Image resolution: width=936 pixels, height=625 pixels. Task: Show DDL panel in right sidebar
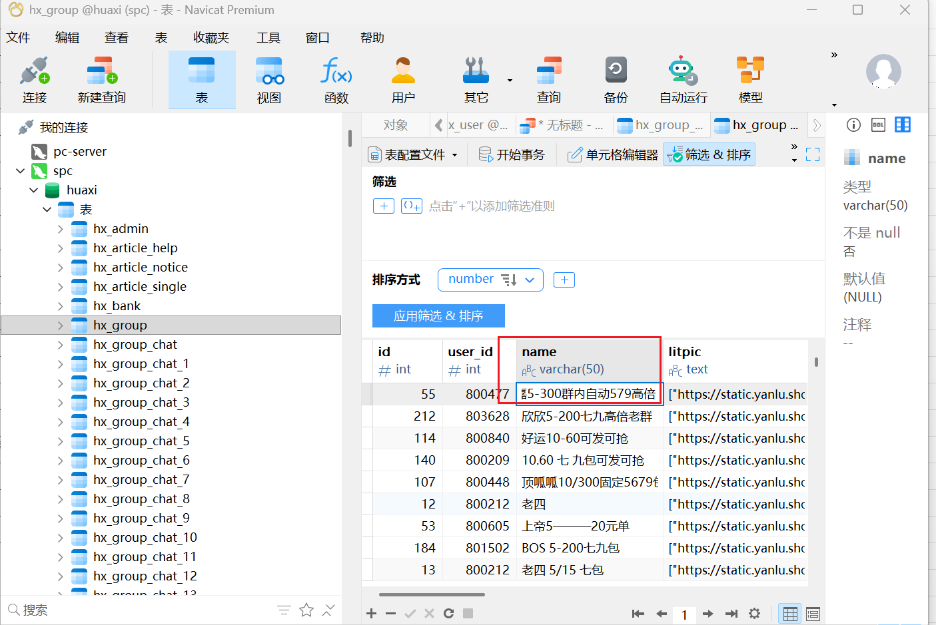(x=878, y=125)
